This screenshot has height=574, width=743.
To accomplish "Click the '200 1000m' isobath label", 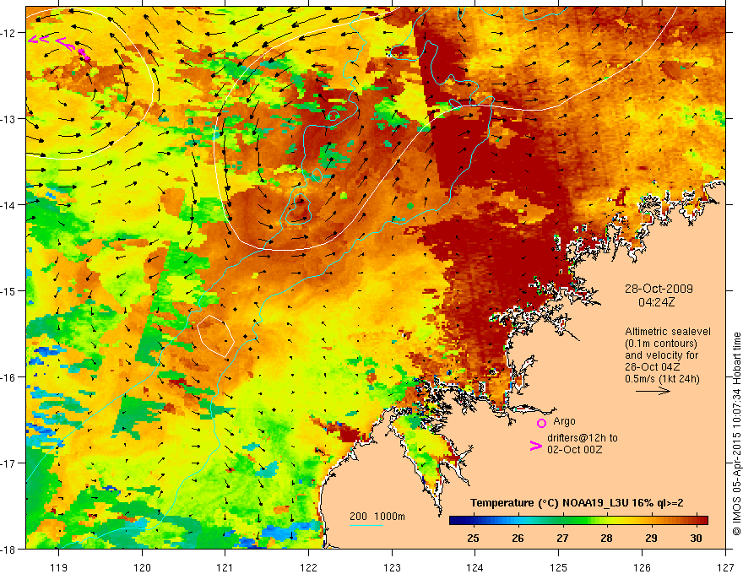I will point(377,517).
